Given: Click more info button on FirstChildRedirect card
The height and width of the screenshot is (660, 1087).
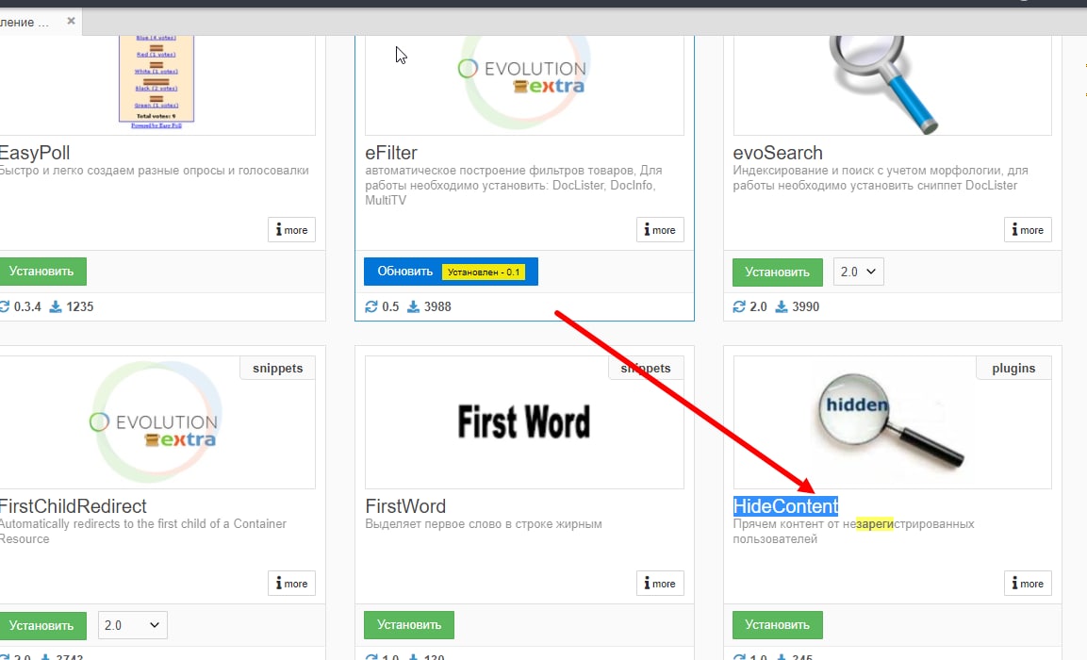Looking at the screenshot, I should pyautogui.click(x=292, y=584).
